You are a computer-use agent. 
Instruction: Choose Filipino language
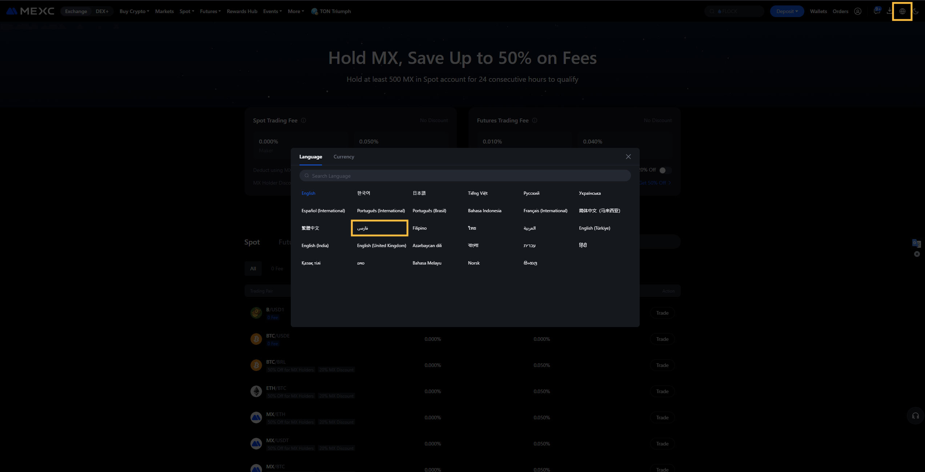(419, 228)
